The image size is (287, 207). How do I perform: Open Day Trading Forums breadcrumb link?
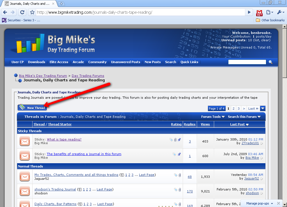click(88, 76)
